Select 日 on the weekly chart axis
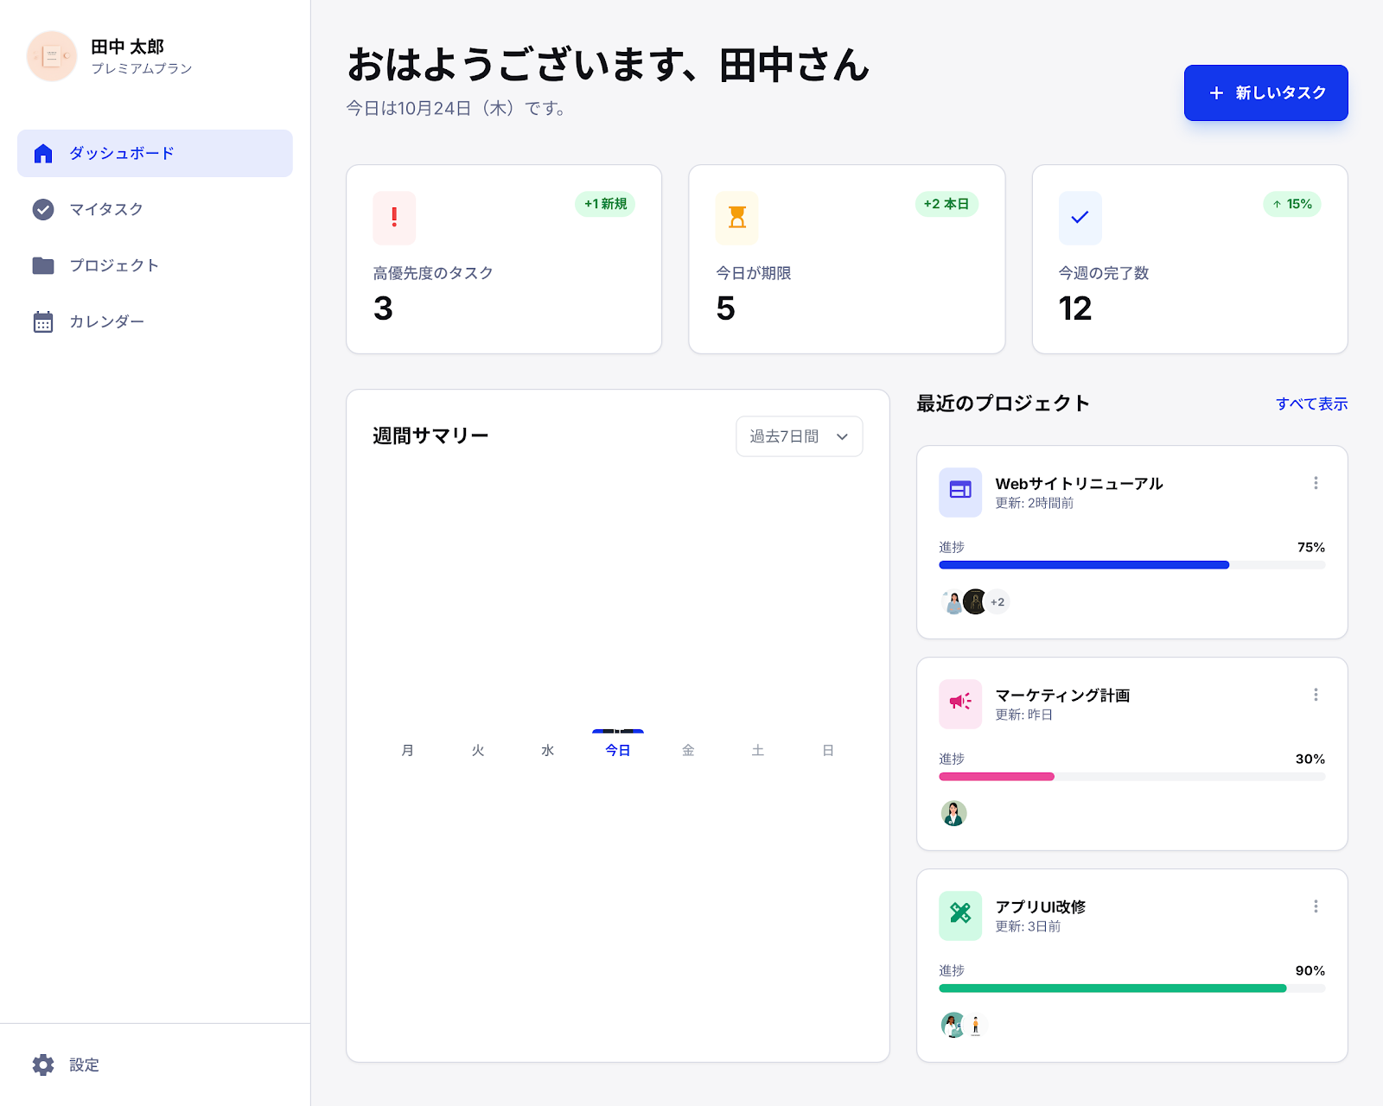This screenshot has height=1106, width=1383. (828, 750)
